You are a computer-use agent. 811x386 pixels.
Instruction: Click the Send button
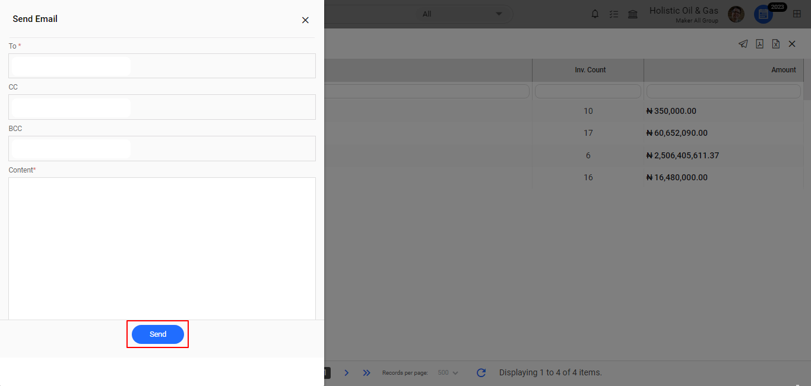(158, 334)
